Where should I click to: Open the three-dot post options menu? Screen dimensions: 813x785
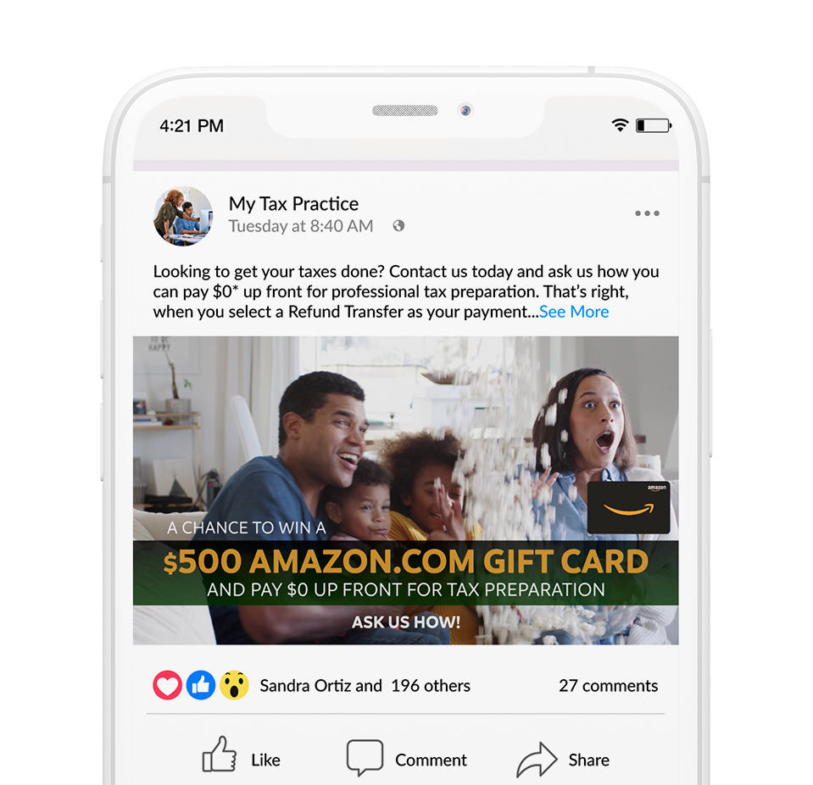pos(647,213)
